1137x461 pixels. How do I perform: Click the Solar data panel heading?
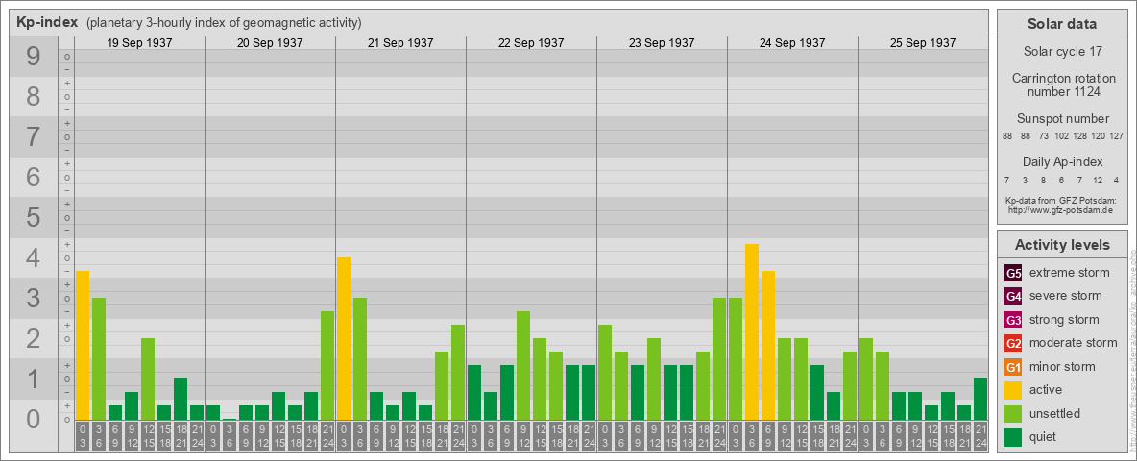(x=1061, y=24)
